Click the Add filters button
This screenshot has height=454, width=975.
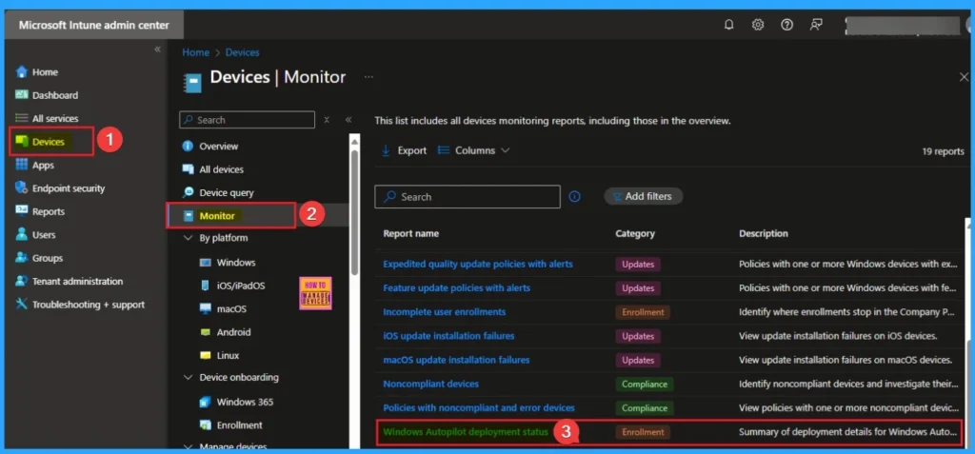(644, 196)
